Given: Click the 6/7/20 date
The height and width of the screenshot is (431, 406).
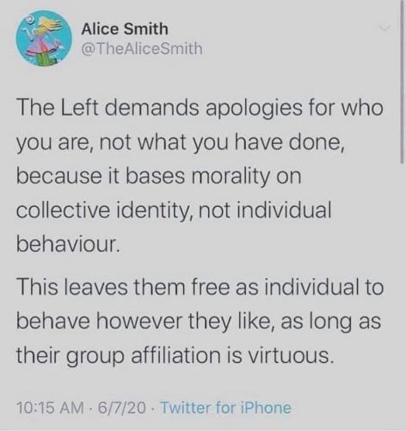Looking at the screenshot, I should pos(122,408).
